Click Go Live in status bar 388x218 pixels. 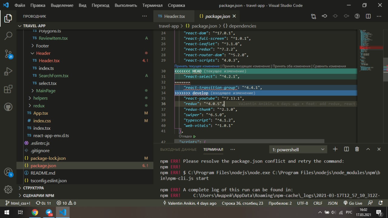(353, 203)
